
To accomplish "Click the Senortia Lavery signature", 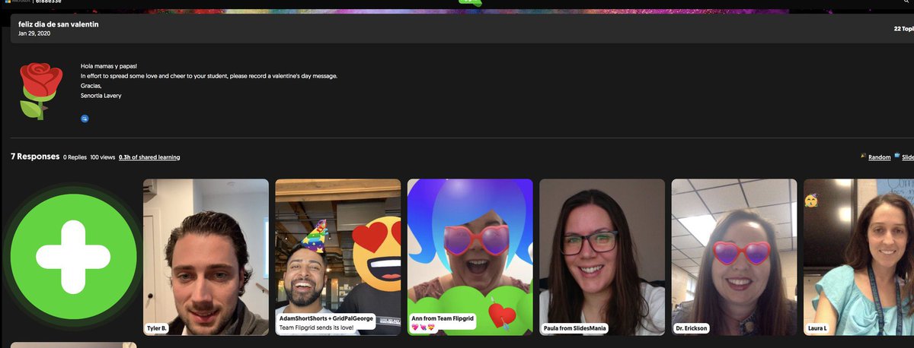I will pyautogui.click(x=101, y=96).
